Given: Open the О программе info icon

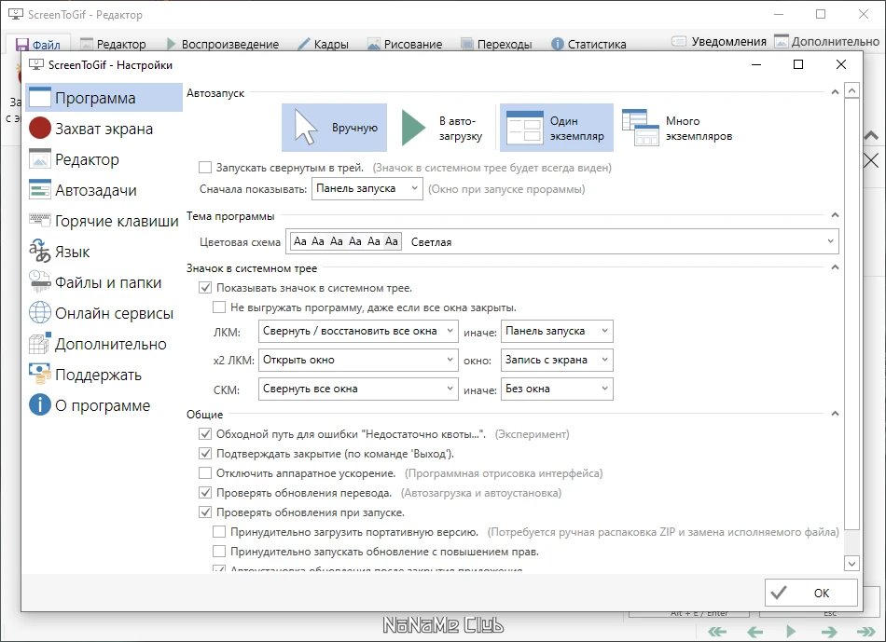Looking at the screenshot, I should (40, 404).
